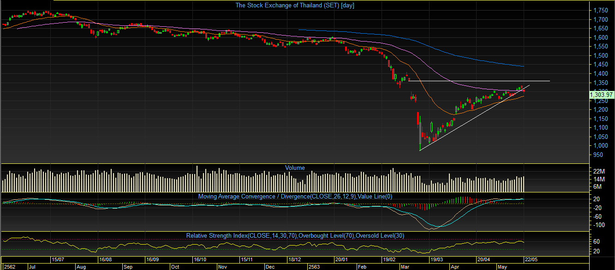Click the 1,700 price axis label
This screenshot has width=615, height=270.
coord(600,19)
